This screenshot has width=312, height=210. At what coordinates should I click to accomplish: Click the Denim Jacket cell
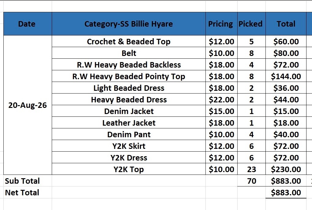[x=129, y=111]
